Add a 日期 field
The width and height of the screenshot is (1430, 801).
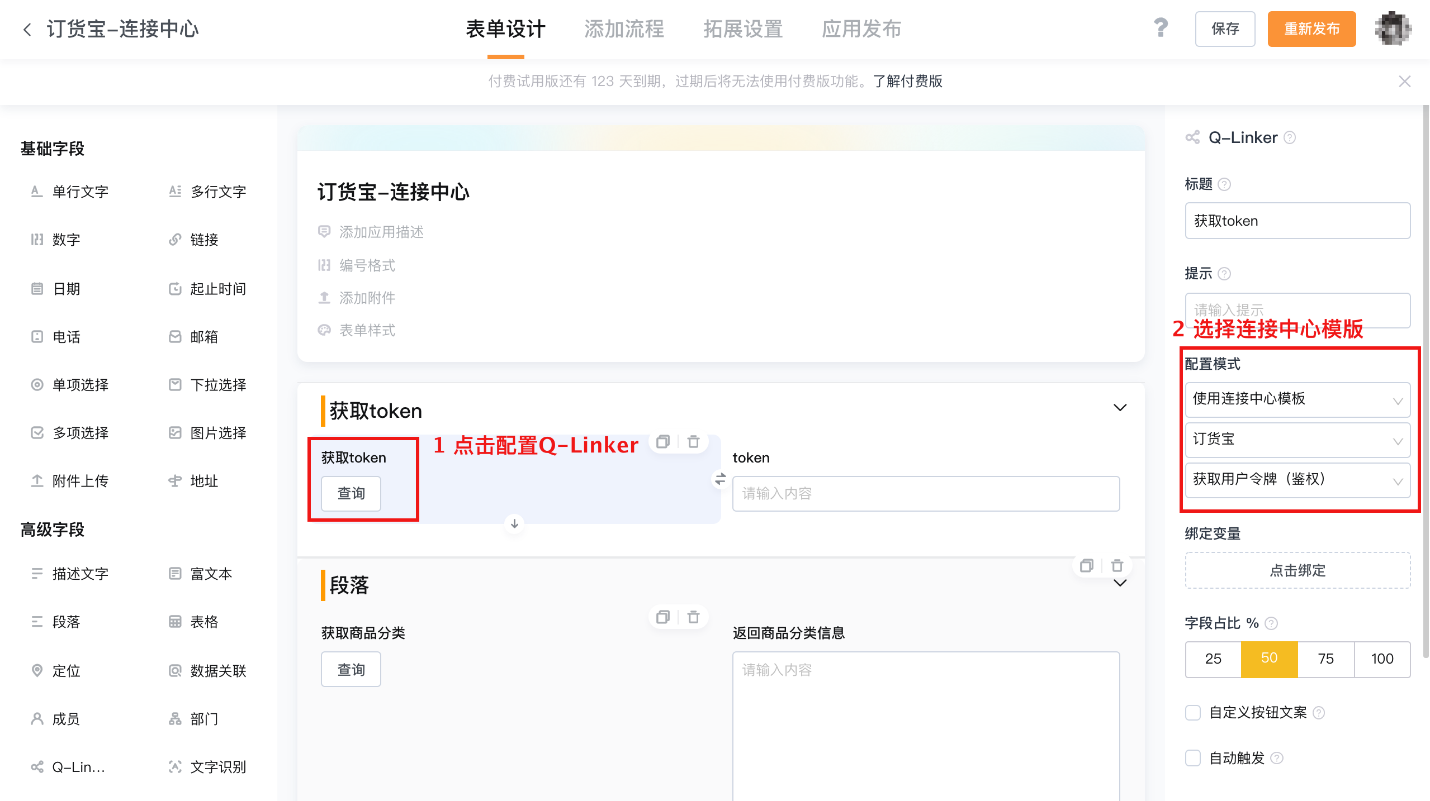(56, 289)
